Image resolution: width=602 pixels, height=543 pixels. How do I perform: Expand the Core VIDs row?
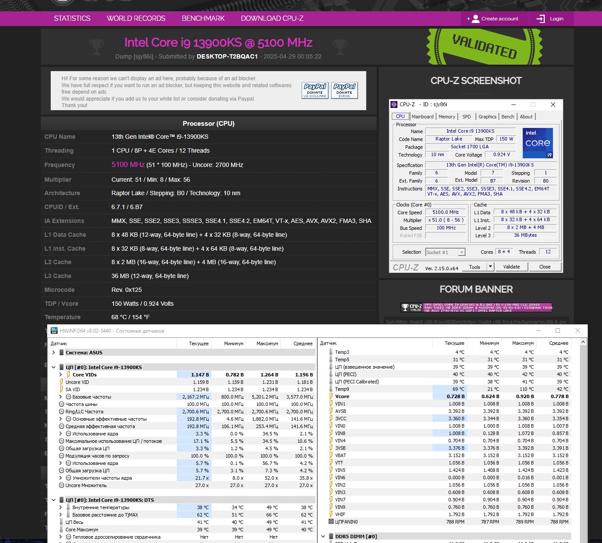click(61, 375)
